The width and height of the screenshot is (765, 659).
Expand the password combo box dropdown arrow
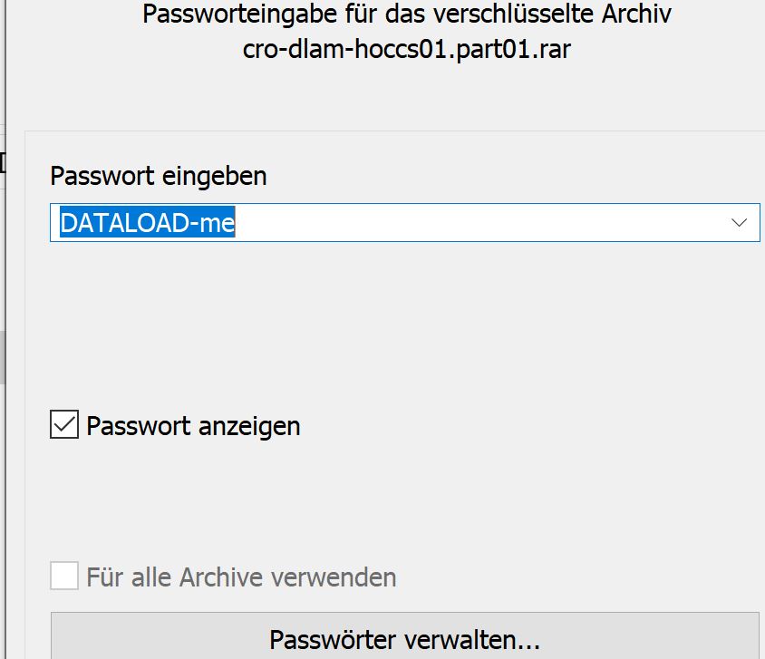point(740,223)
